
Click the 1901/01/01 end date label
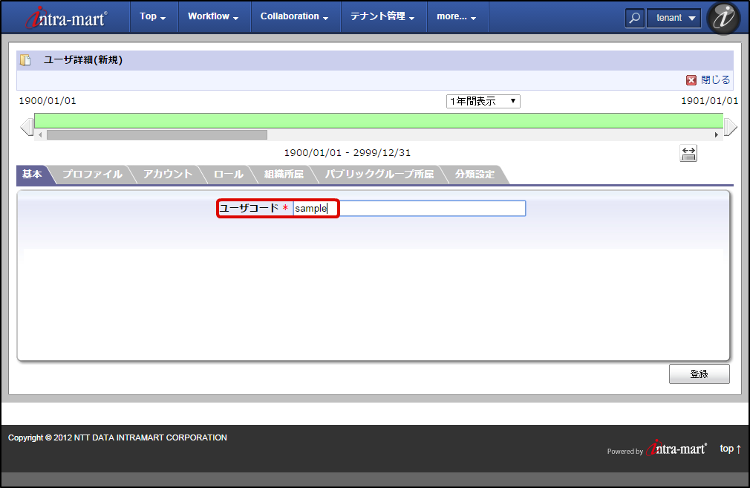710,101
